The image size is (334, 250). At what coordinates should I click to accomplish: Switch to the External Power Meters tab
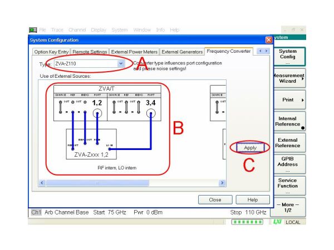coord(134,52)
